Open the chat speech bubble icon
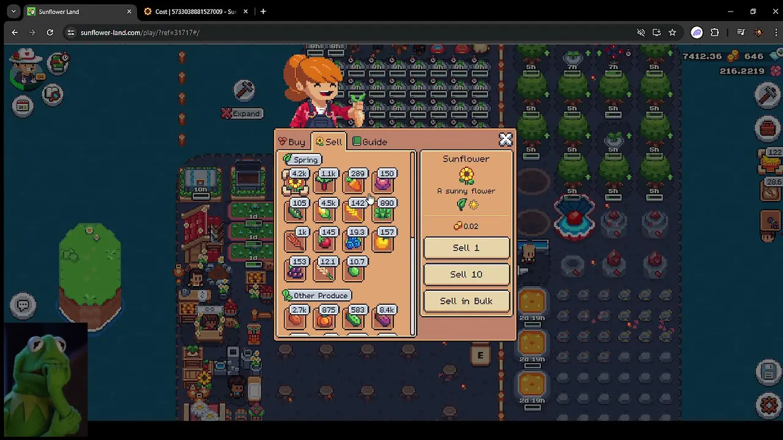 tap(23, 305)
